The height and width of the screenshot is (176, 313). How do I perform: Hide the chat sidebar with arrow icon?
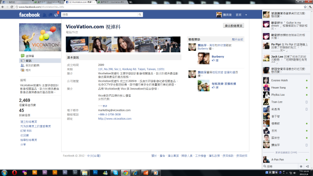pos(307,166)
